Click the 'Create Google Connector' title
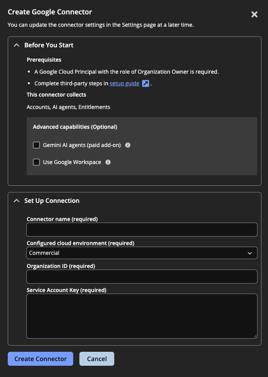The image size is (268, 377). pos(50,12)
